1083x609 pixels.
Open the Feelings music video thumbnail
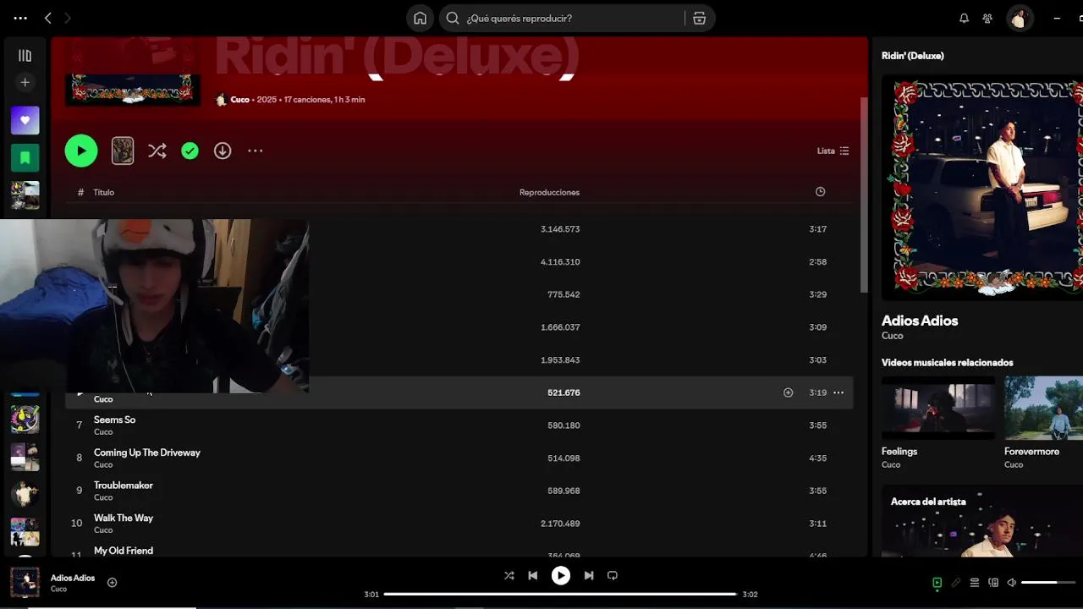(x=938, y=409)
